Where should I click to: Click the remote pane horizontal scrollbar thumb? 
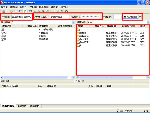[x=106, y=77]
